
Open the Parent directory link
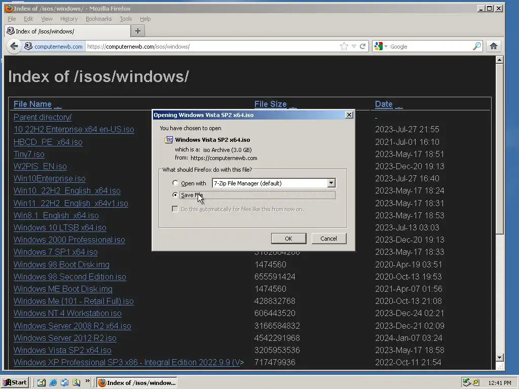(43, 117)
